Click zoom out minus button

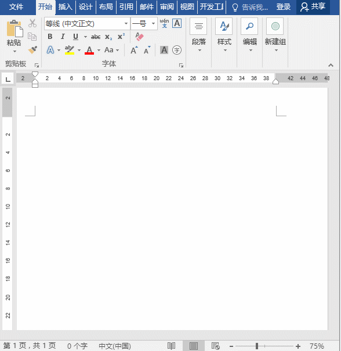(231, 346)
